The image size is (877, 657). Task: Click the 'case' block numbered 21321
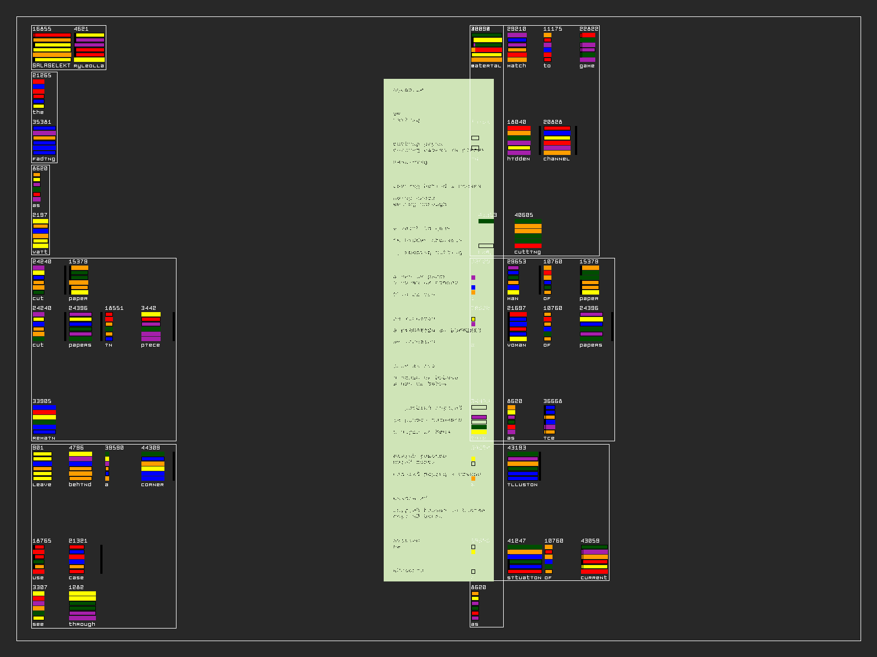pyautogui.click(x=77, y=559)
